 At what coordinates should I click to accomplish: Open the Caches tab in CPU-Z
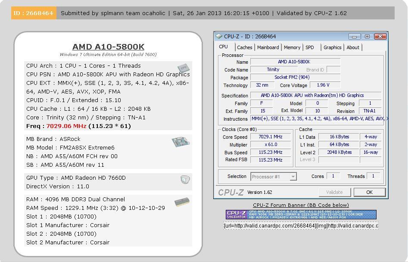pyautogui.click(x=244, y=47)
